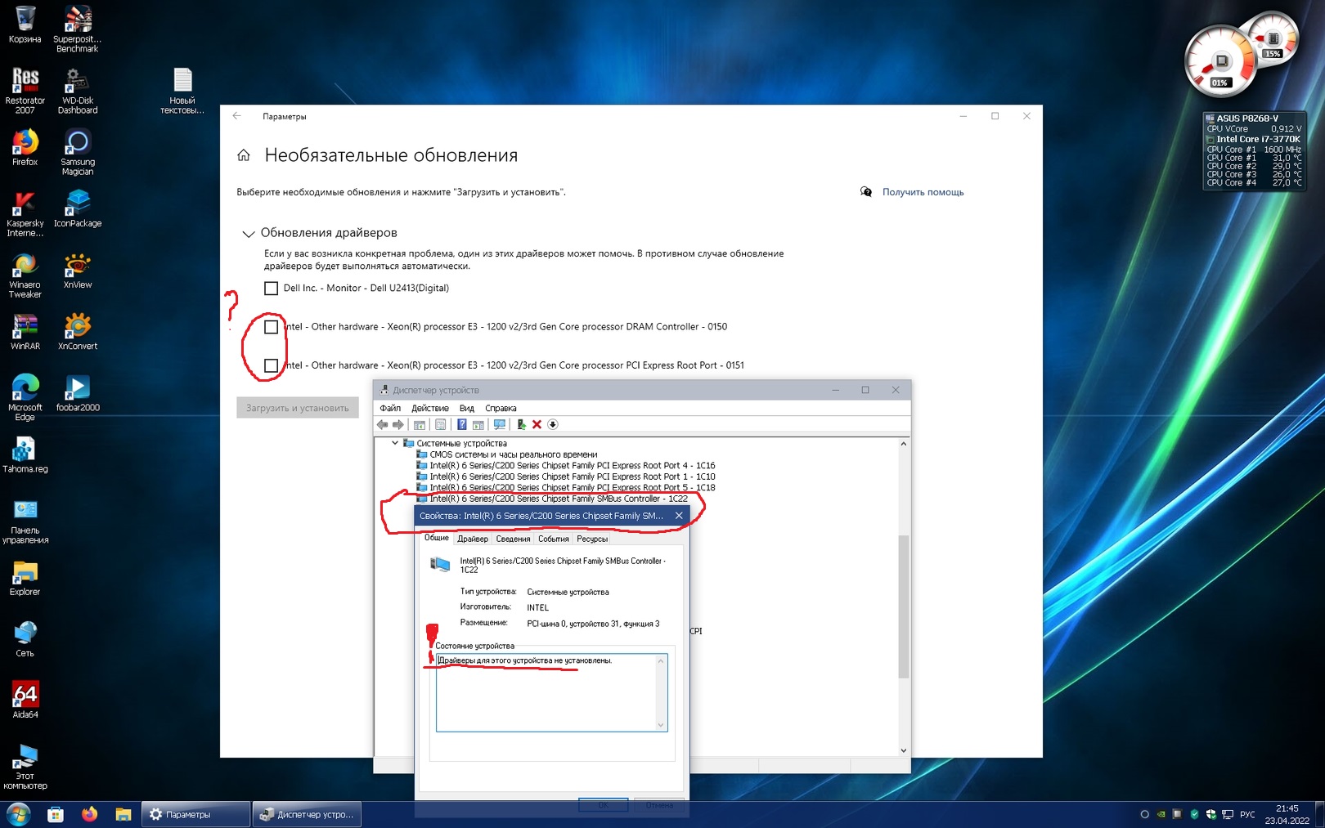Open the WD-Disk Dashboard desktop shortcut

click(x=77, y=91)
